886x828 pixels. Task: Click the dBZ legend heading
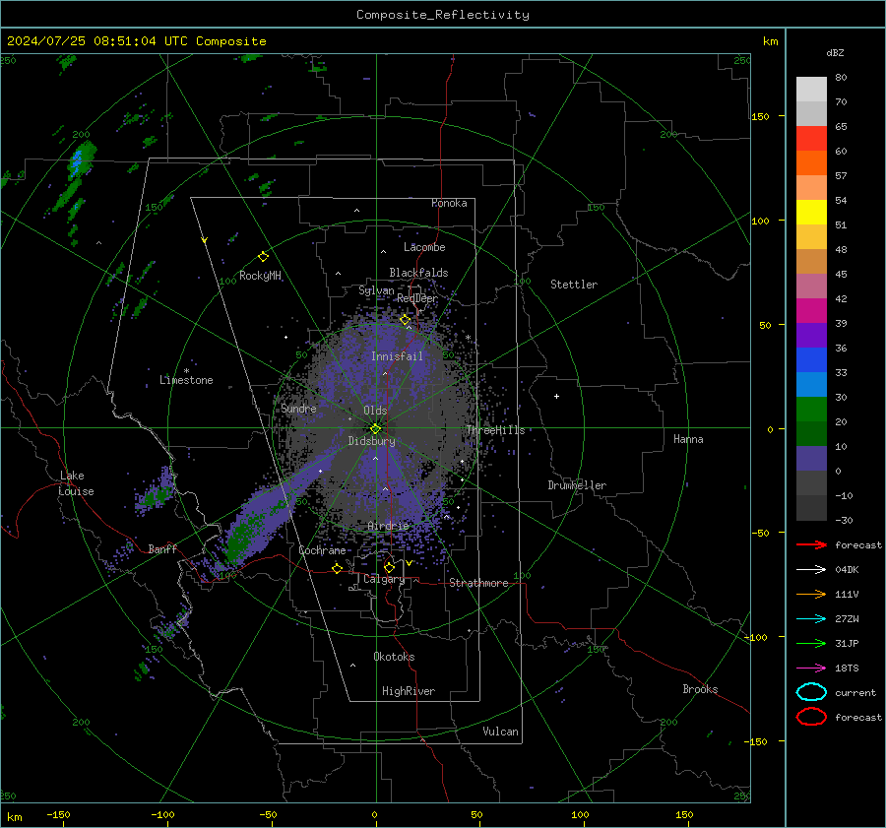(x=835, y=52)
